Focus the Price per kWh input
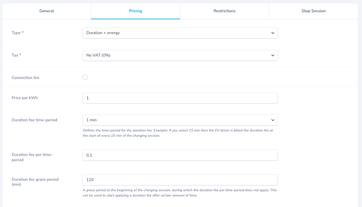362x207 pixels. (180, 98)
